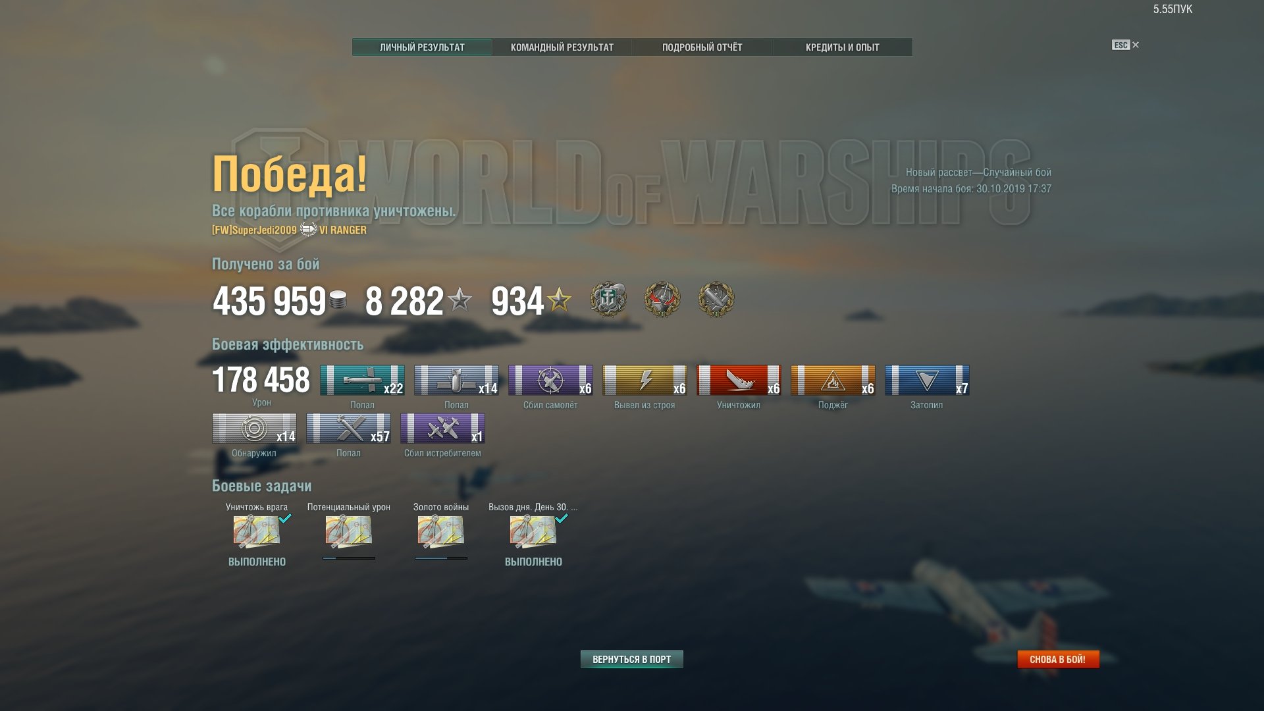Image resolution: width=1264 pixels, height=711 pixels.
Task: Click the red 'Снова в бой!' button
Action: 1058,659
